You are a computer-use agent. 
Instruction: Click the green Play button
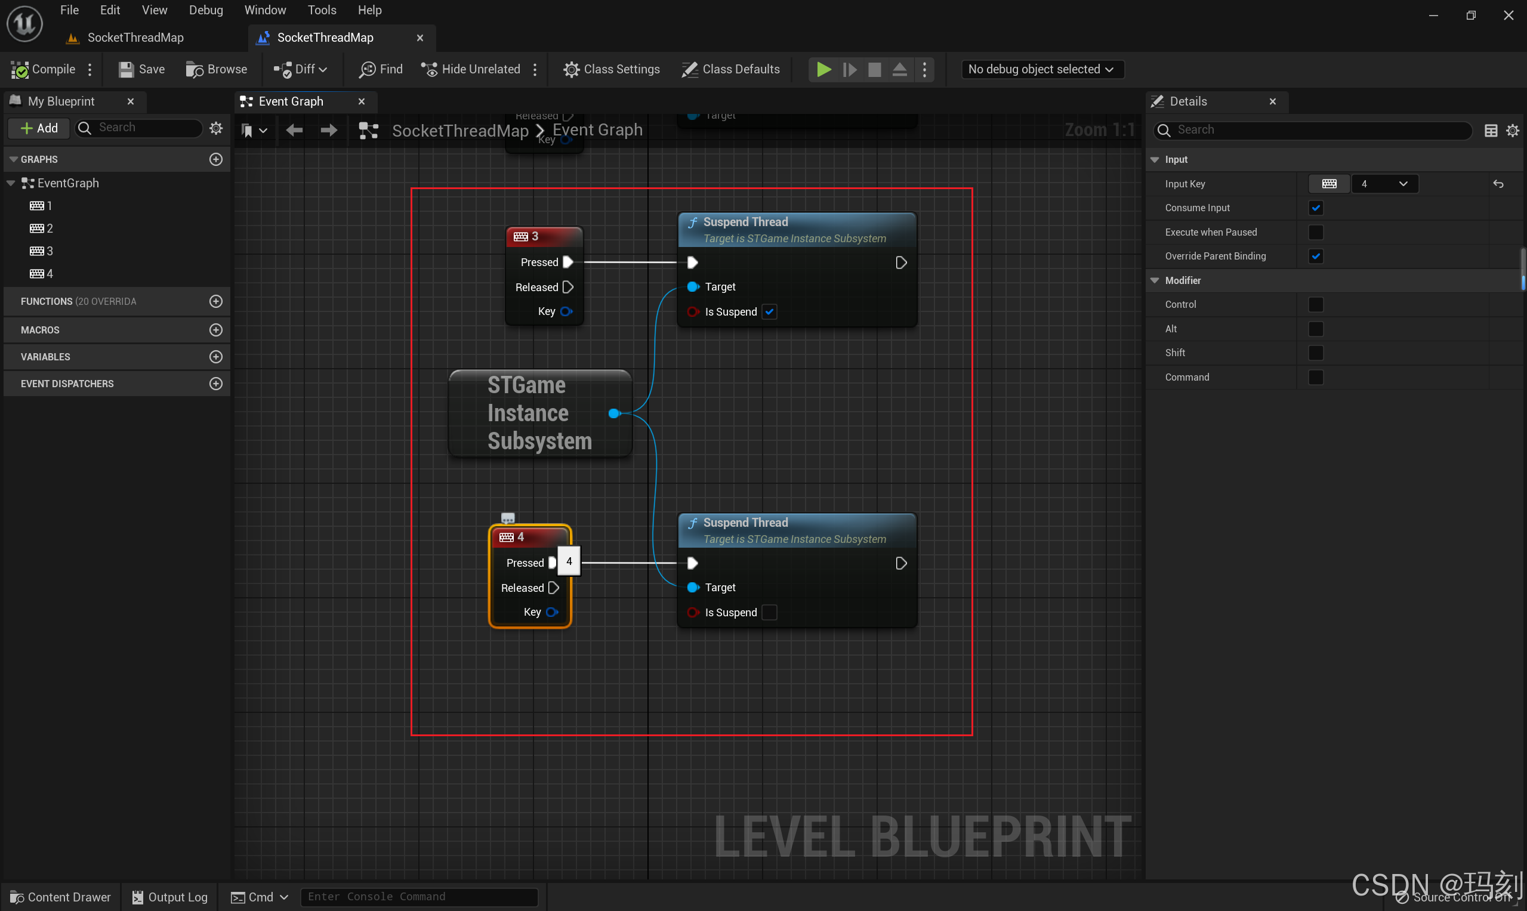click(x=823, y=69)
